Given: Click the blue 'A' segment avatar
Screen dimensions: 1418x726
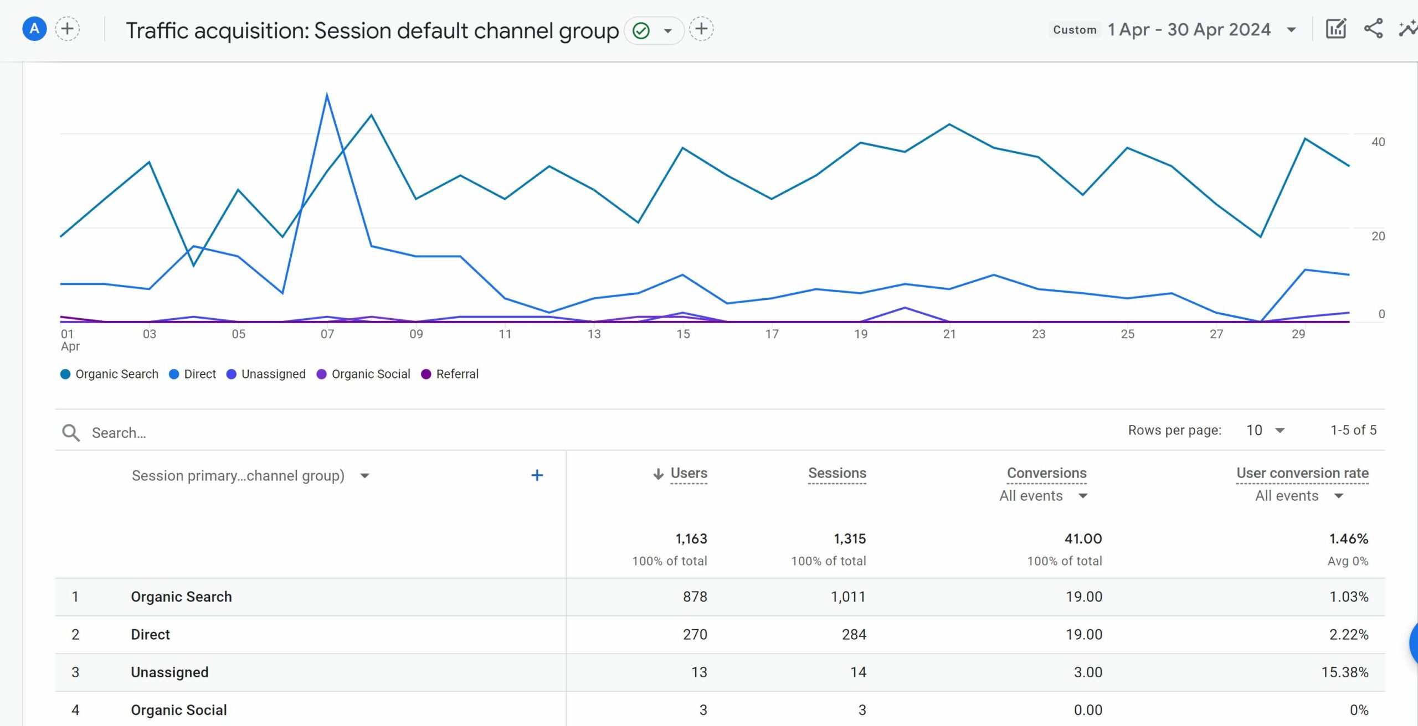Looking at the screenshot, I should [x=34, y=29].
